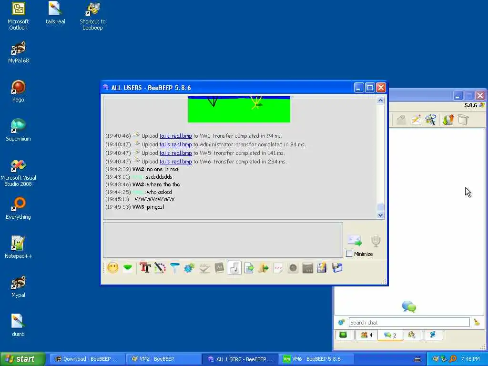Check the Minimize checkbox
488x366 pixels.
point(349,254)
